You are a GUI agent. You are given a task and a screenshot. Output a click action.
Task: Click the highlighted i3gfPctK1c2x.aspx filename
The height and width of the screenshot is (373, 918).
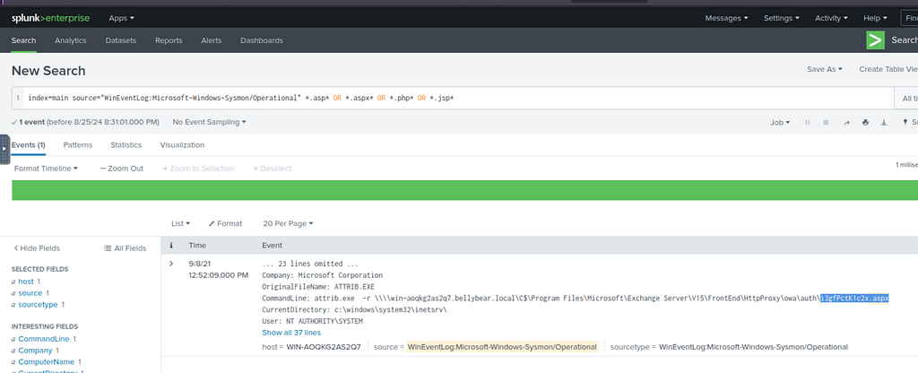854,298
